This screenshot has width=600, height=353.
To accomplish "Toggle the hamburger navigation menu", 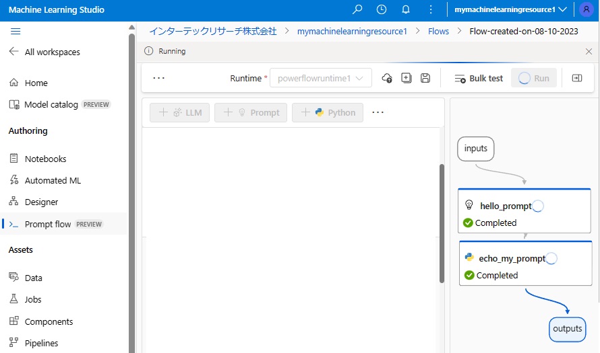I will tap(16, 32).
